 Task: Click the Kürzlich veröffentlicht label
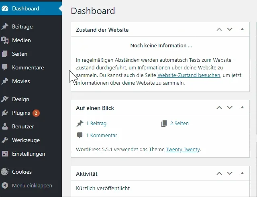tap(103, 188)
